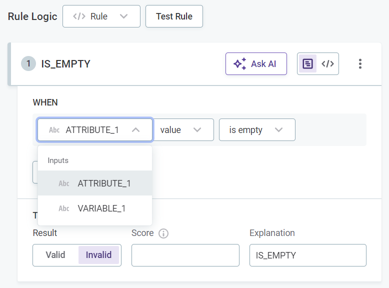Set result to Valid
This screenshot has width=389, height=288.
click(55, 255)
